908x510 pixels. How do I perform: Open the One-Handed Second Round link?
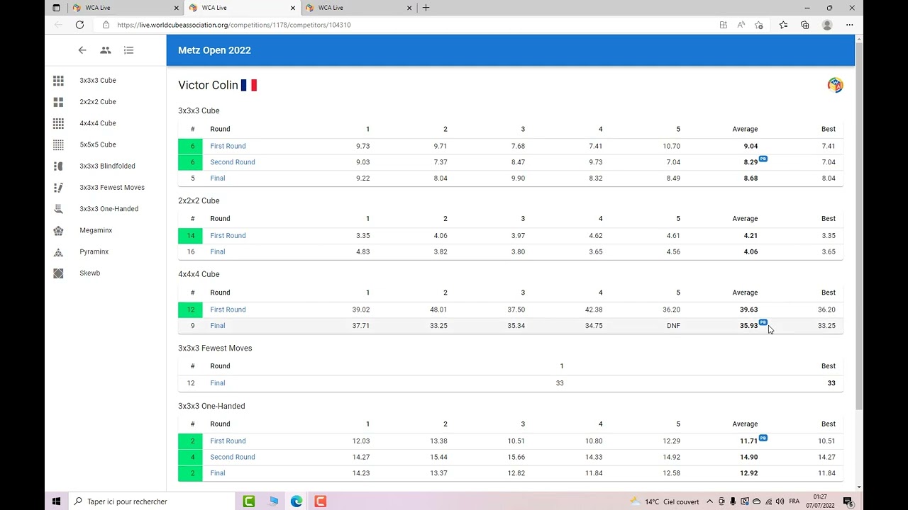tap(233, 458)
